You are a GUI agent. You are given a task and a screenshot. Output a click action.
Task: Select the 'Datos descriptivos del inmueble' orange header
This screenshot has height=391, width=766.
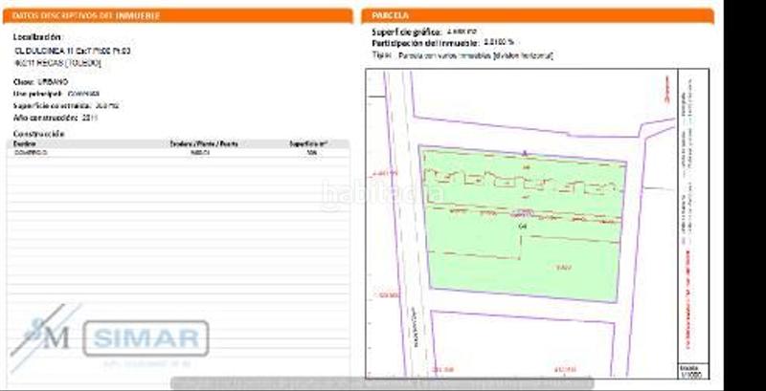click(x=178, y=16)
